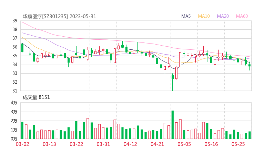Image resolution: width=255 pixels, height=152 pixels.
Task: Click the 05-05 date axis label
Action: click(x=184, y=144)
